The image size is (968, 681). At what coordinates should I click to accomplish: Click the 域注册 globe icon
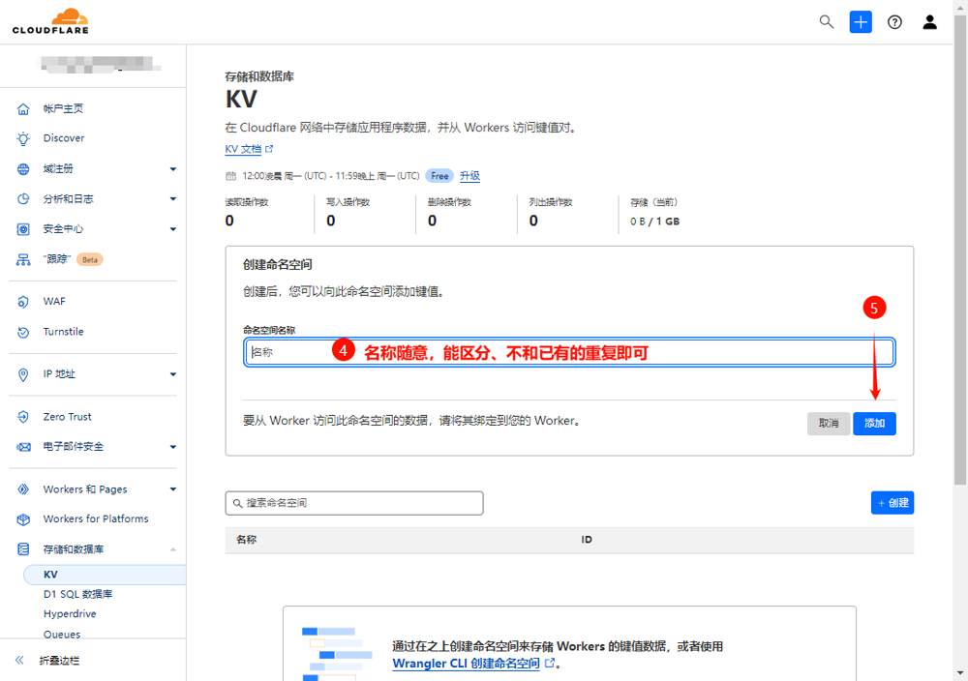pos(23,169)
